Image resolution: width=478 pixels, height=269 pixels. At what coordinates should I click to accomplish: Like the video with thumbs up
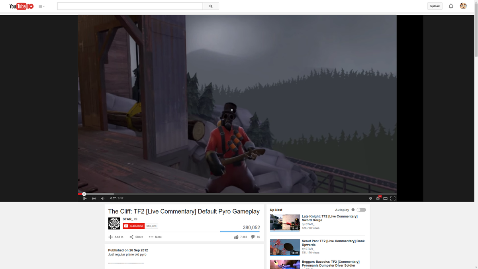(x=241, y=237)
